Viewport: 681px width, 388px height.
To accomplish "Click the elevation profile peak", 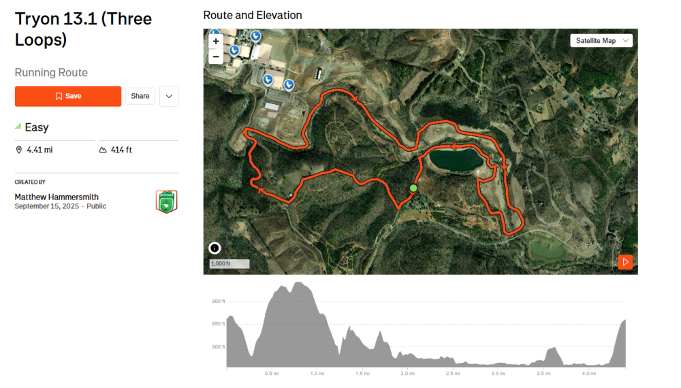I will click(x=298, y=283).
